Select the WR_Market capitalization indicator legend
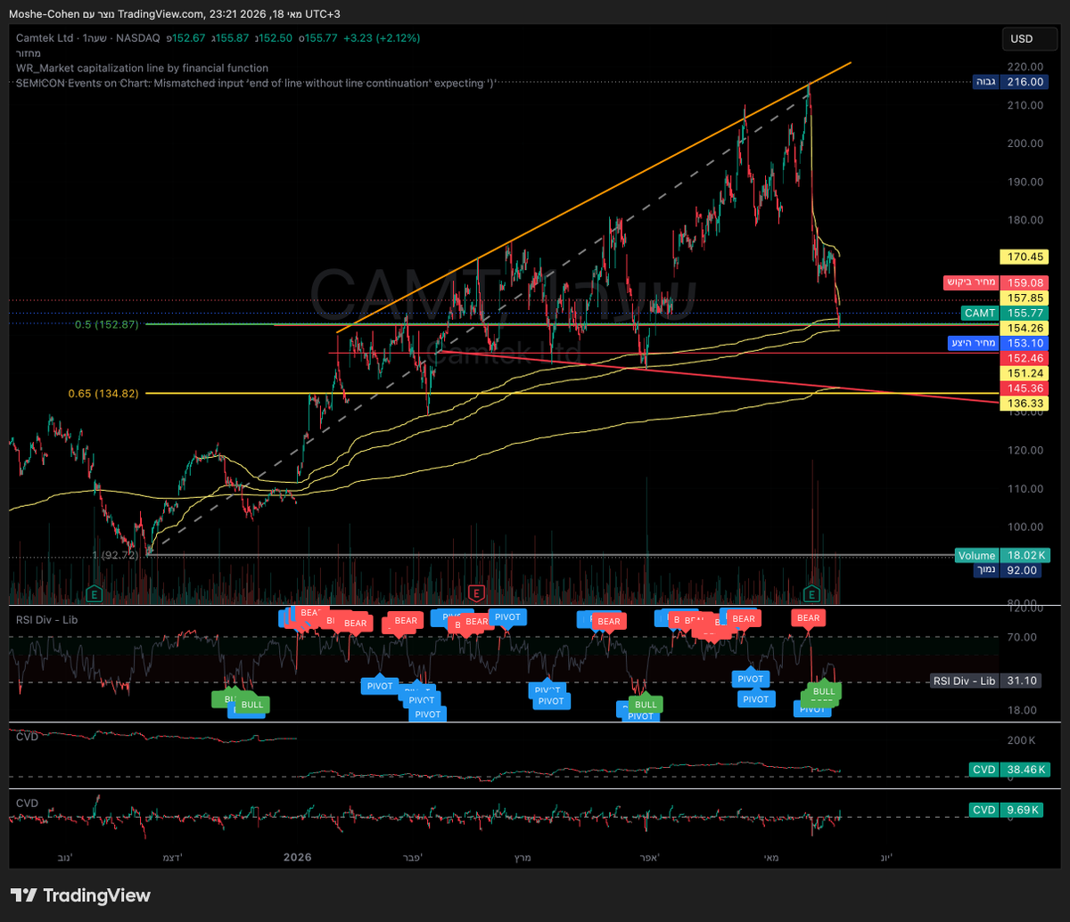 [x=143, y=68]
